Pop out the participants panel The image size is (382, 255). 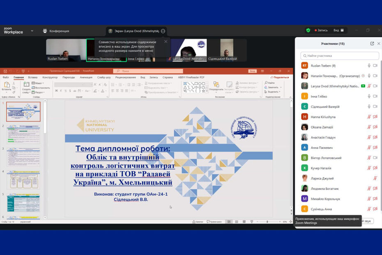tap(372, 44)
